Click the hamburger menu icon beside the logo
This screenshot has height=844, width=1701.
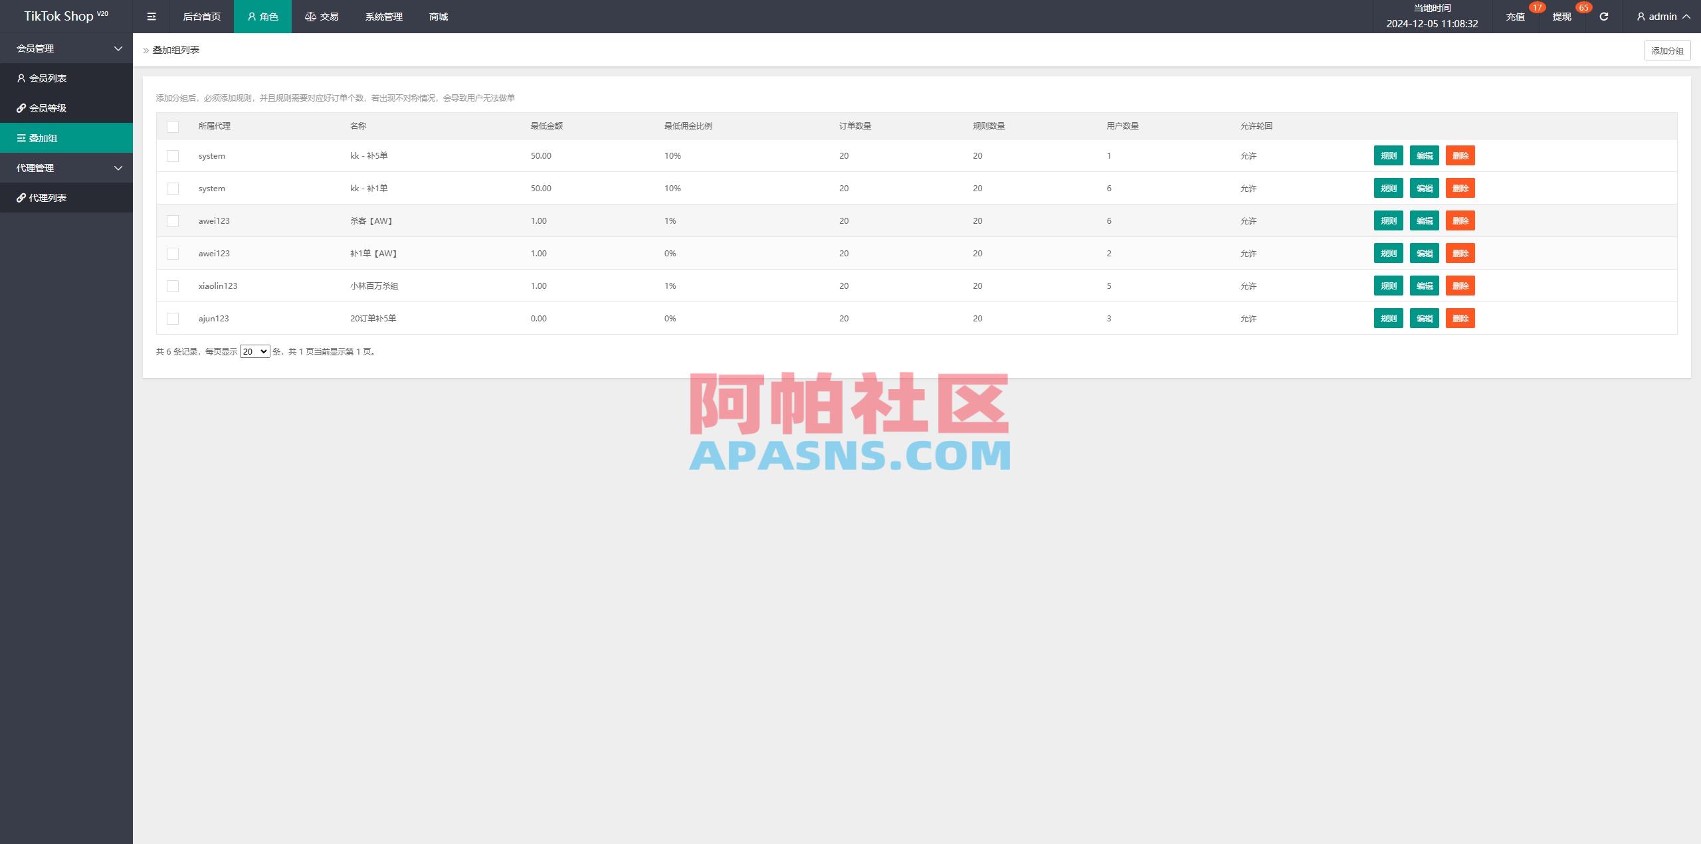pyautogui.click(x=151, y=16)
